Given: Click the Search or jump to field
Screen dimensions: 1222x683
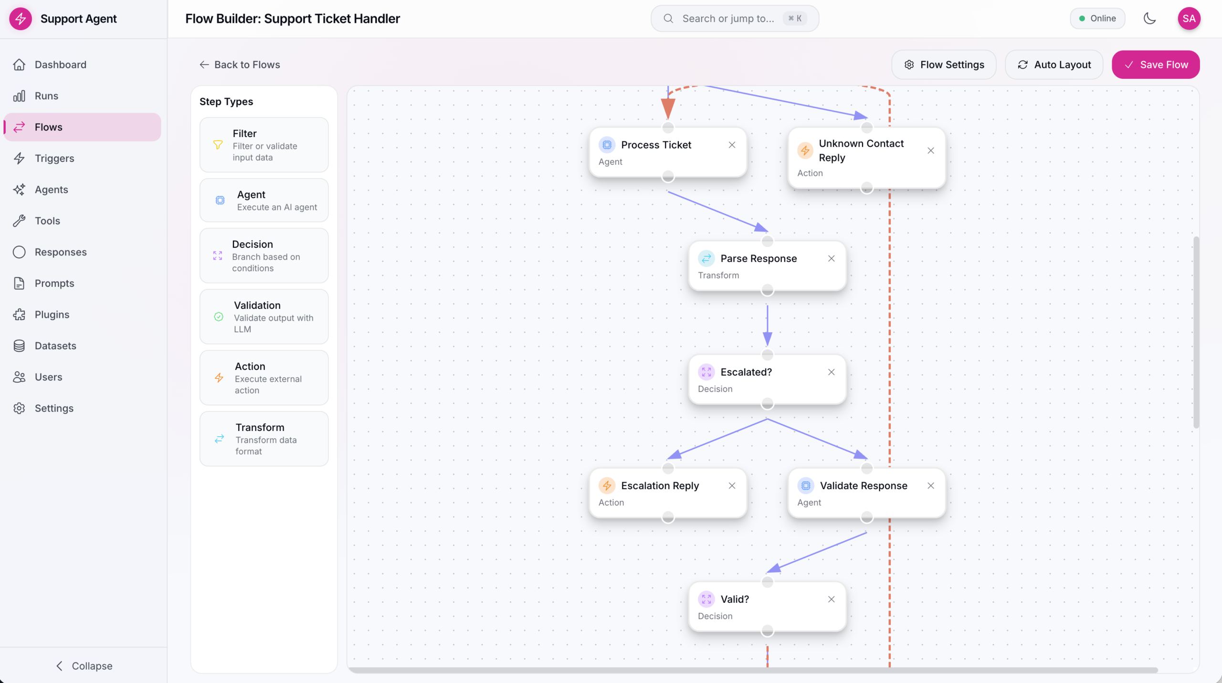Looking at the screenshot, I should (x=735, y=19).
